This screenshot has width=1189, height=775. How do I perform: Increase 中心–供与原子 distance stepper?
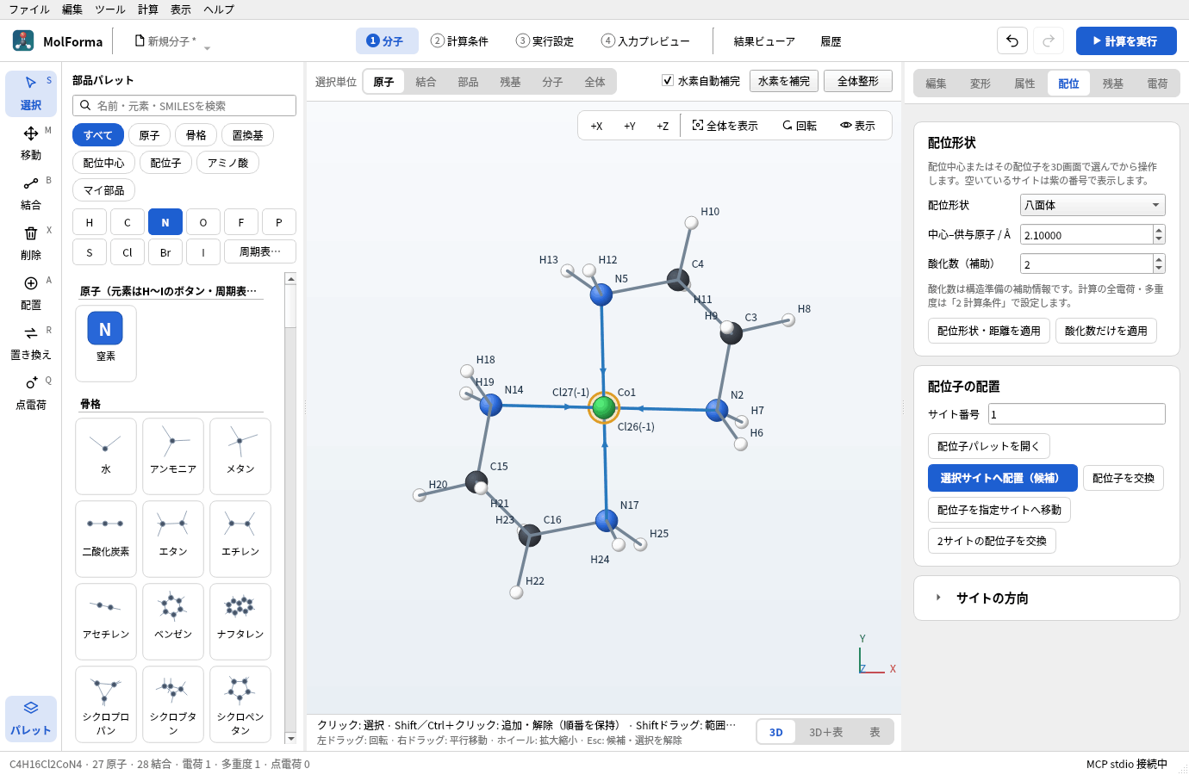point(1159,230)
